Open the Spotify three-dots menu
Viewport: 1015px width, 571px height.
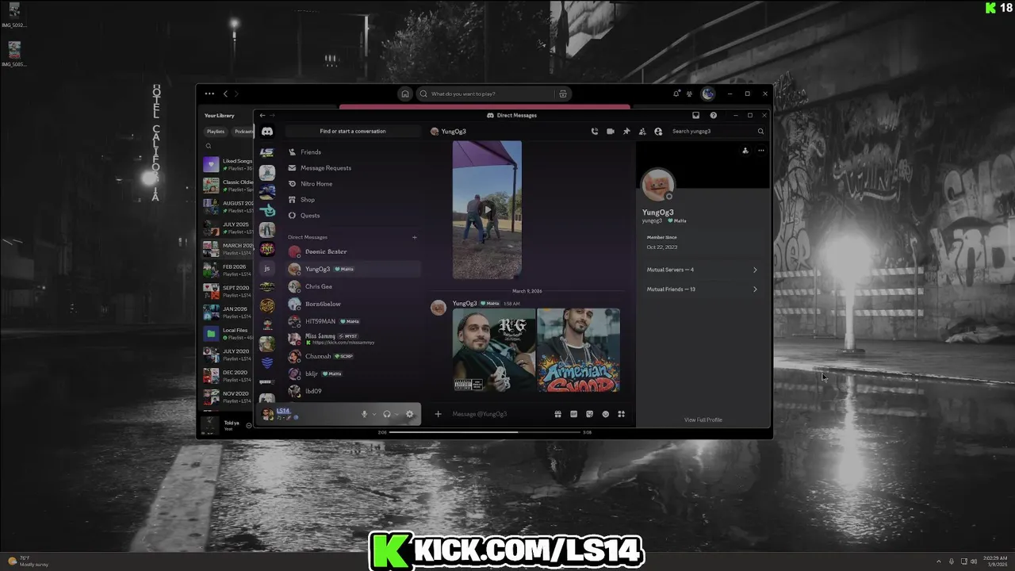coord(209,94)
